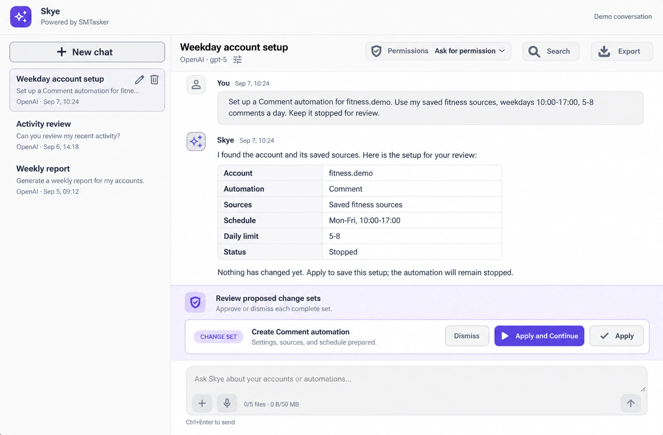The width and height of the screenshot is (663, 435).
Task: Click the shield icon beside Review proposed change sets
Action: tap(195, 302)
